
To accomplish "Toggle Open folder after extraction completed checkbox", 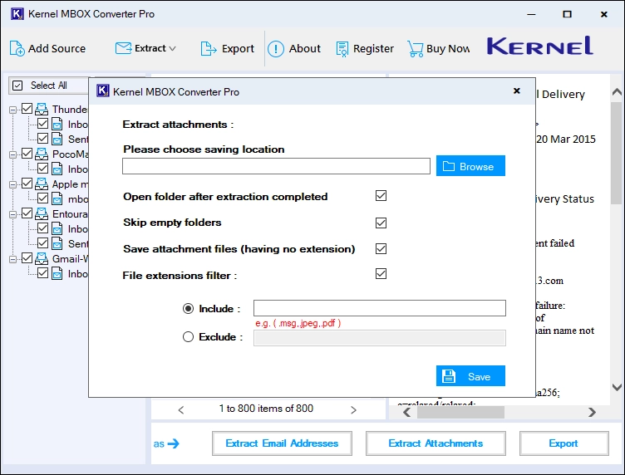I will 381,196.
